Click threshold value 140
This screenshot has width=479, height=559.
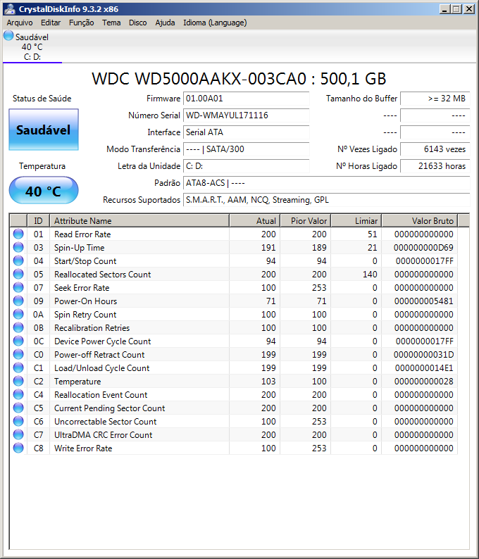point(370,275)
